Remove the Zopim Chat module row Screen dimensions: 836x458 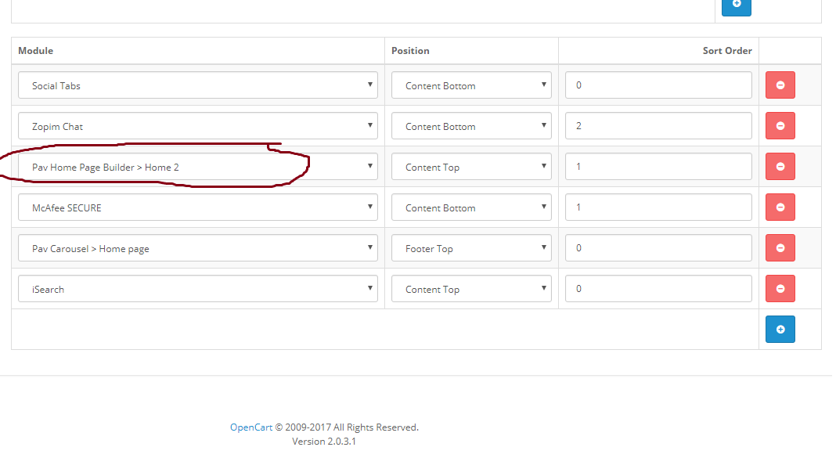click(780, 126)
